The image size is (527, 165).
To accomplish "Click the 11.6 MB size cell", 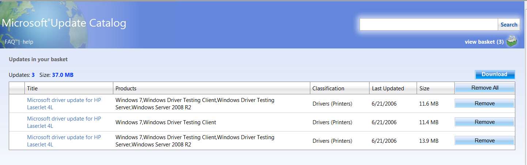I will coord(429,104).
